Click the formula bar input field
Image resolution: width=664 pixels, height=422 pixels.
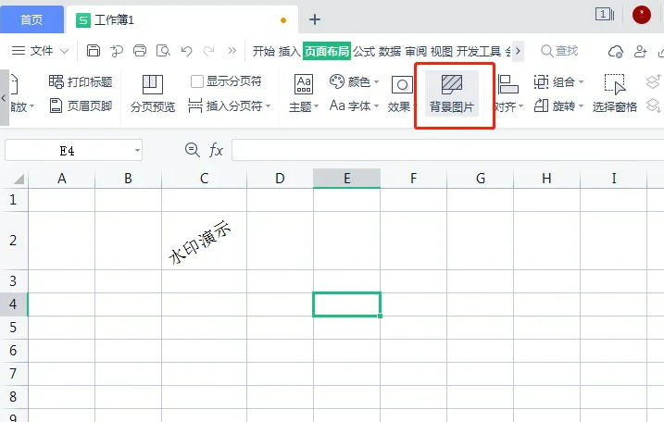coord(447,150)
